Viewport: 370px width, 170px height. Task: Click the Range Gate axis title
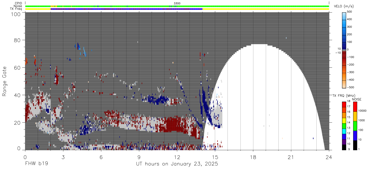pyautogui.click(x=5, y=81)
